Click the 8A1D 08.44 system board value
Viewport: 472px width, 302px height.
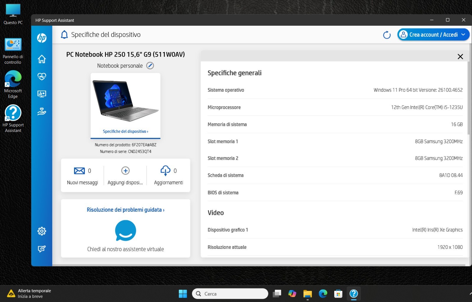tap(451, 175)
